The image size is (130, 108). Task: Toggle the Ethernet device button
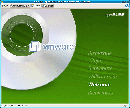coord(47,6)
